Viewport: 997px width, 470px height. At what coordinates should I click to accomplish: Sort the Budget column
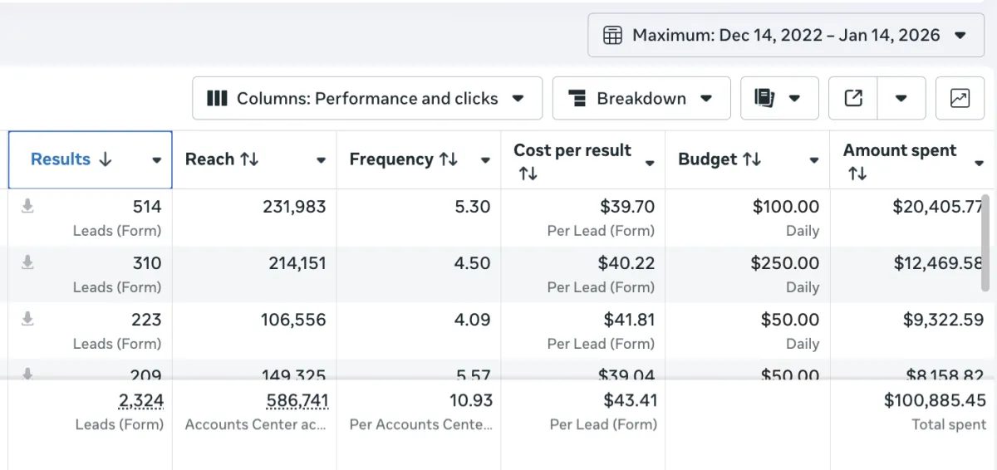(752, 159)
